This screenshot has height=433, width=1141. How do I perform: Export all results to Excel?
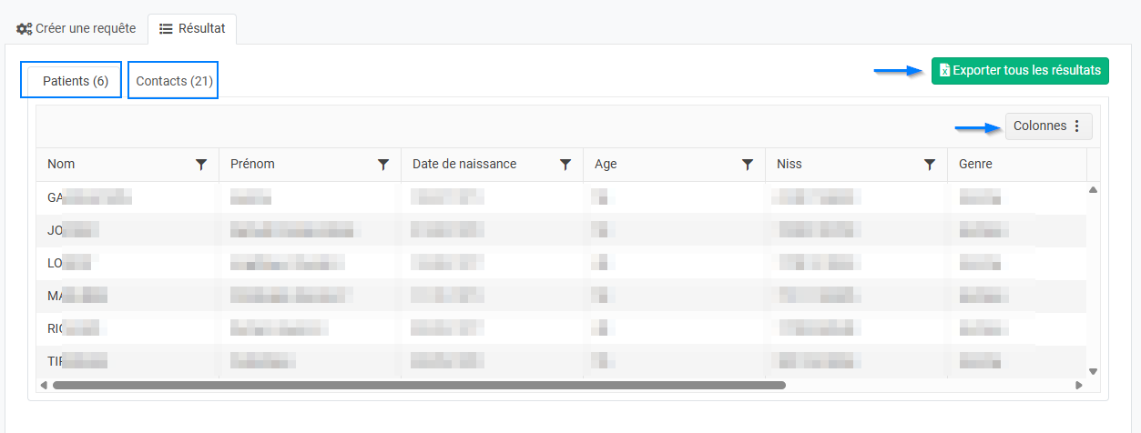tap(1020, 70)
